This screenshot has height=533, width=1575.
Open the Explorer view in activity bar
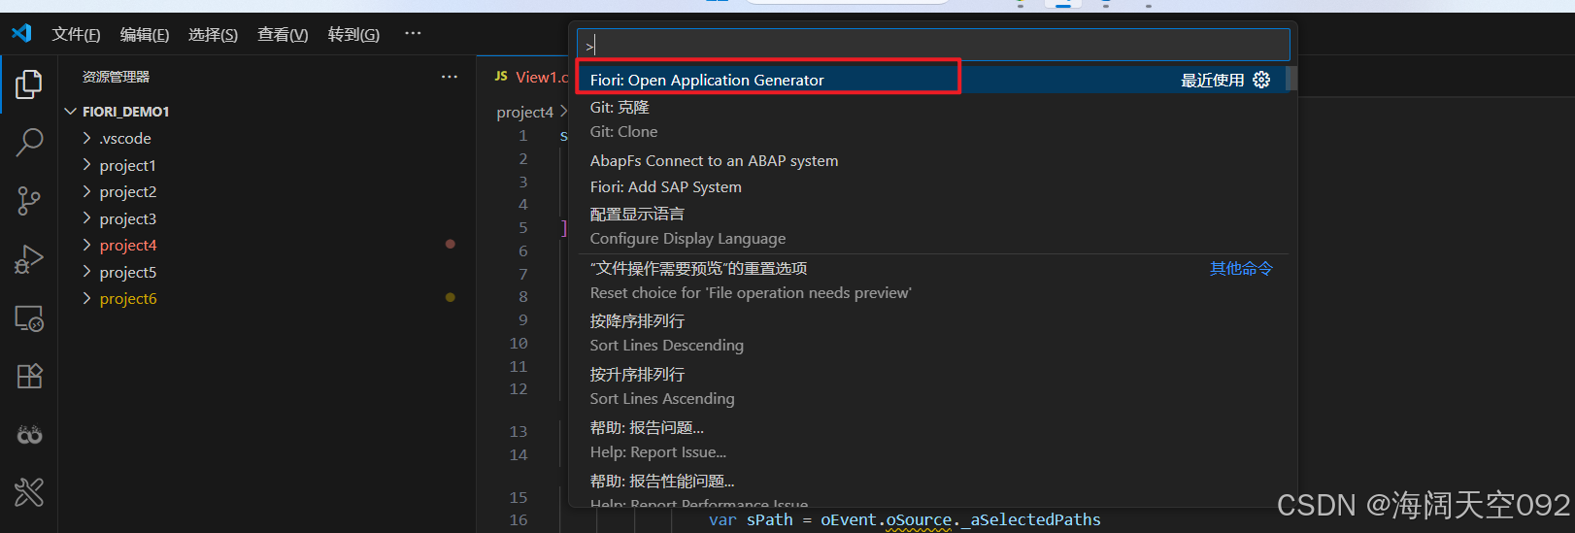pyautogui.click(x=29, y=84)
